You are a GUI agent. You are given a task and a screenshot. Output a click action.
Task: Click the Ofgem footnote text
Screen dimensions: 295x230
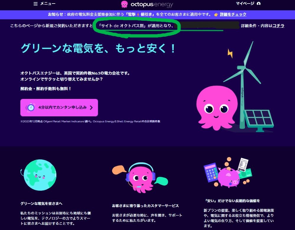pos(90,121)
